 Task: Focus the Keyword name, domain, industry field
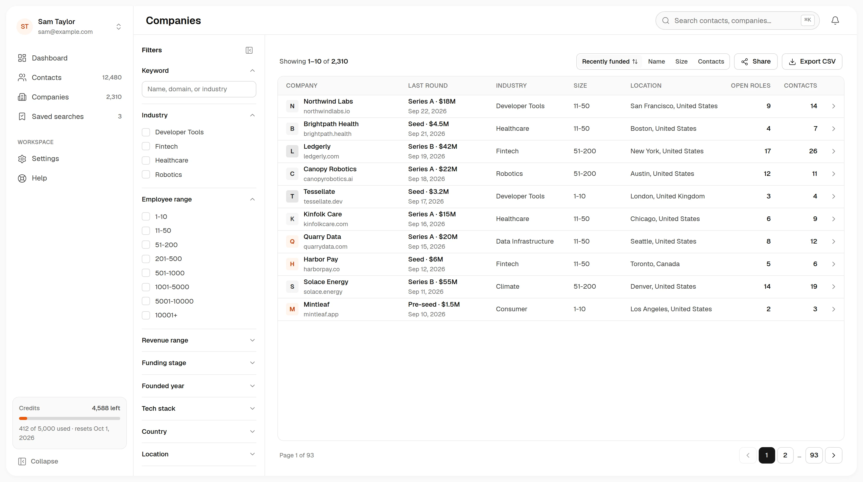(x=199, y=89)
